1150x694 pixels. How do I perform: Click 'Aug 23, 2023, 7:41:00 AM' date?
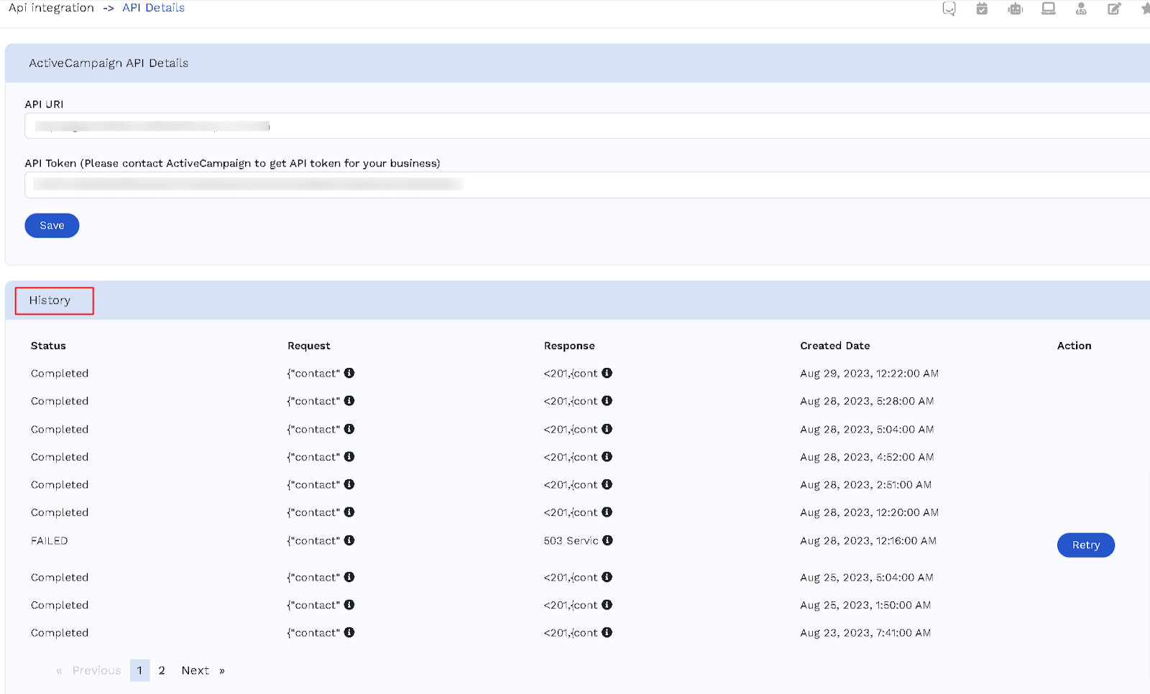(x=865, y=633)
